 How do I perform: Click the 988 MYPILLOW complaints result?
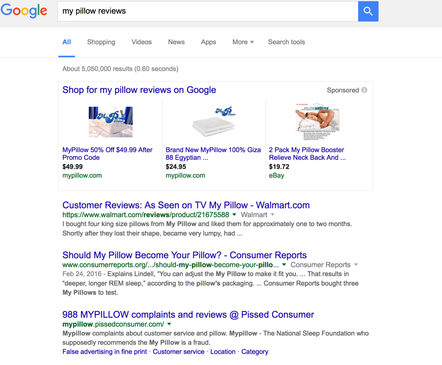(x=188, y=314)
